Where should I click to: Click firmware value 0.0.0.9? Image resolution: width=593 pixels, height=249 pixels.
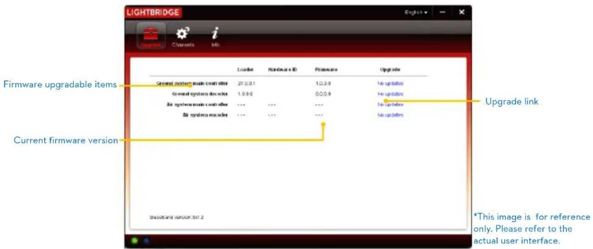pyautogui.click(x=322, y=94)
